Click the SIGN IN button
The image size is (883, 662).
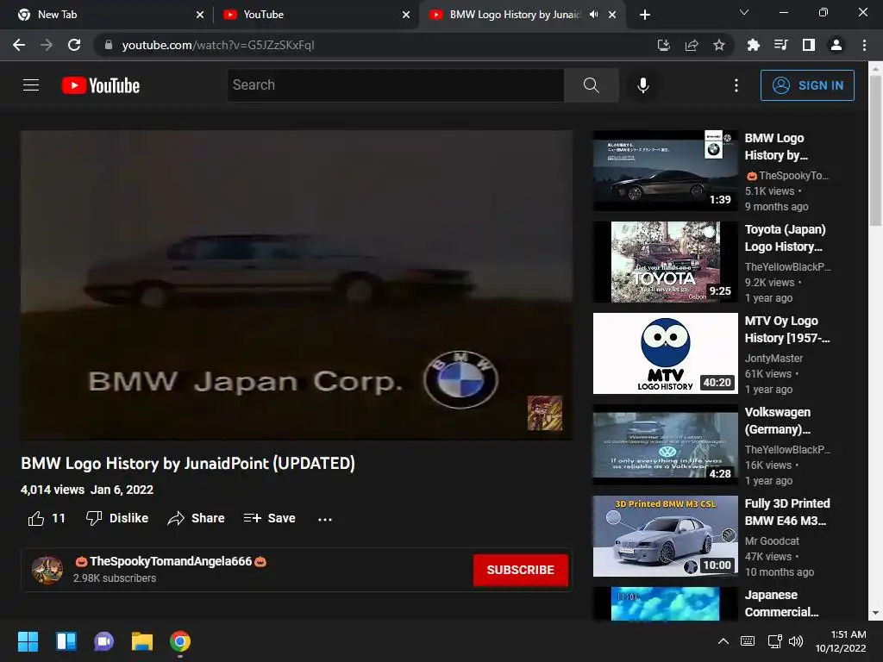[x=807, y=85]
